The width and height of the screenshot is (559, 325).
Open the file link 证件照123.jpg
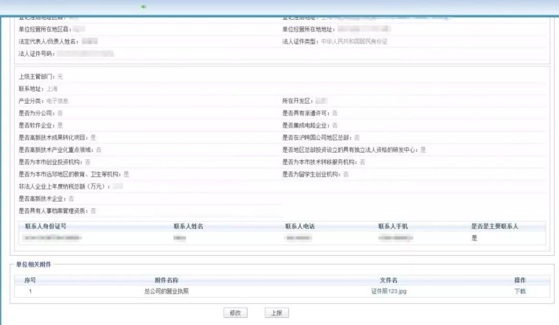[x=389, y=291]
